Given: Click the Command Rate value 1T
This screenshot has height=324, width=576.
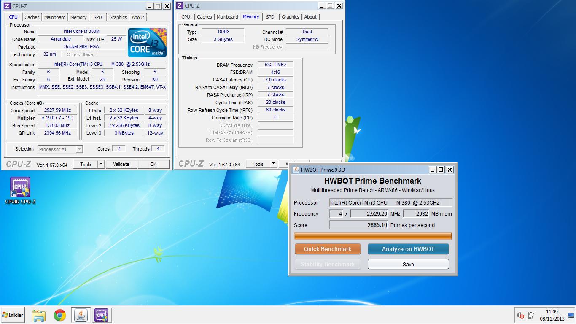Looking at the screenshot, I should [x=275, y=117].
